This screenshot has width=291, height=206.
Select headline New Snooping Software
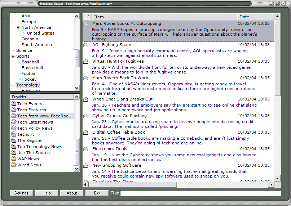pyautogui.click(x=117, y=165)
